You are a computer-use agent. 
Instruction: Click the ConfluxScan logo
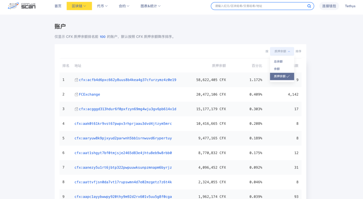pyautogui.click(x=22, y=6)
